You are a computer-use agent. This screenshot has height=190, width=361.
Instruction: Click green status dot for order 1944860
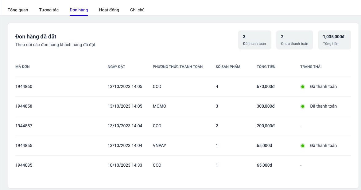point(303,87)
